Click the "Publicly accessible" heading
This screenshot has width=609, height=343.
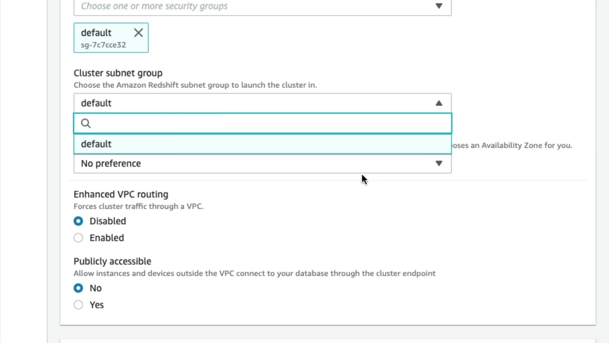(112, 261)
